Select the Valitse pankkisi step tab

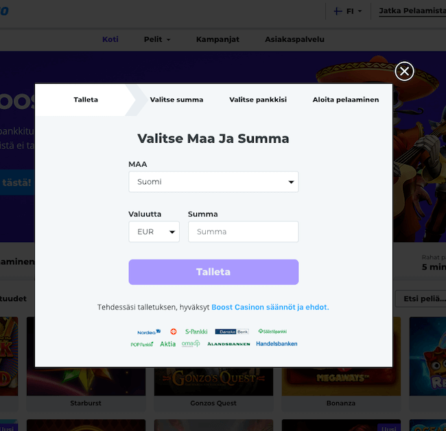pyautogui.click(x=258, y=100)
